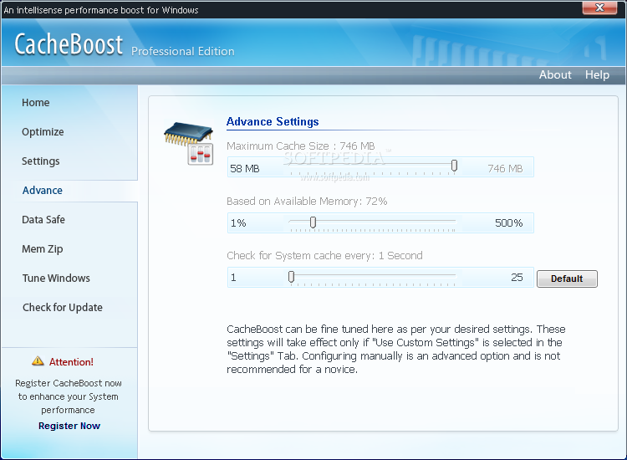Click the Available Memory percentage slider handle
This screenshot has height=460, width=627.
pyautogui.click(x=313, y=222)
